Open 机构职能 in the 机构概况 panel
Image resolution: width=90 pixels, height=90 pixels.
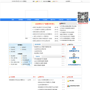(x=13, y=47)
